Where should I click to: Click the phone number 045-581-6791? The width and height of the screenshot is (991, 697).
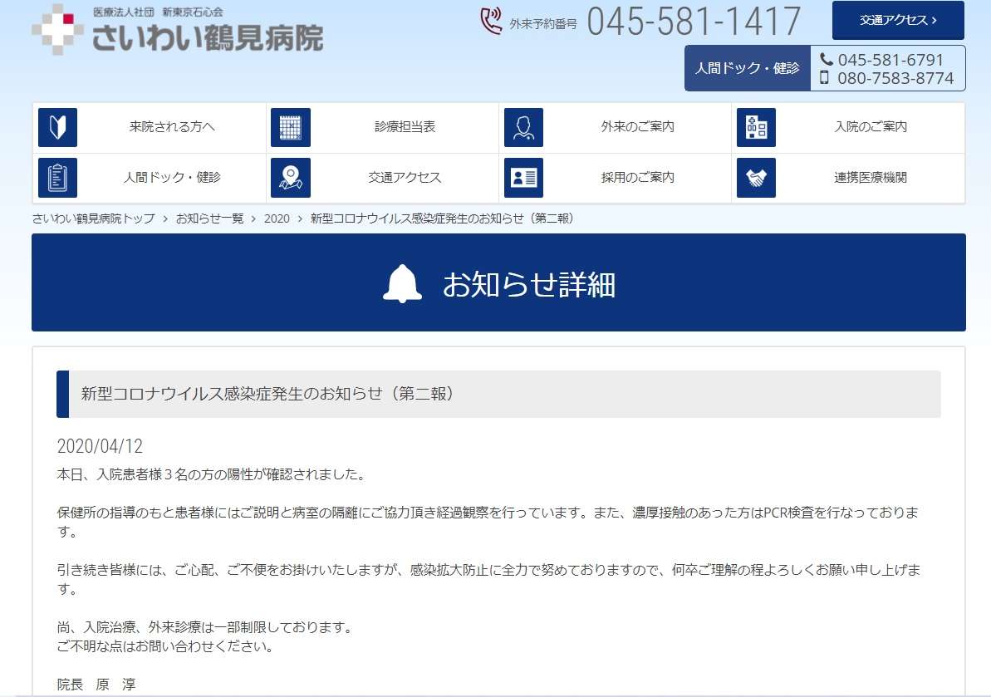point(886,59)
